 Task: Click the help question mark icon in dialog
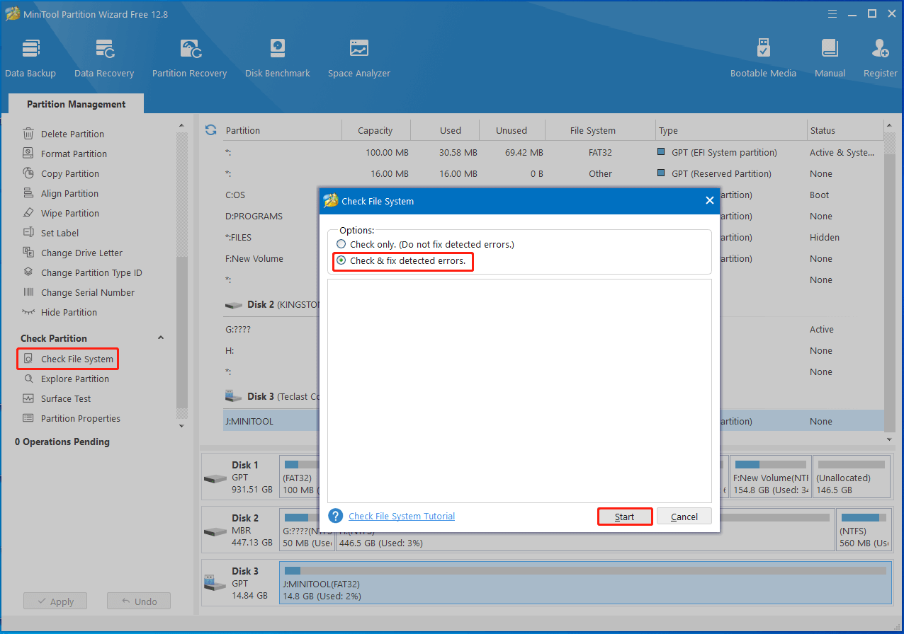(336, 516)
